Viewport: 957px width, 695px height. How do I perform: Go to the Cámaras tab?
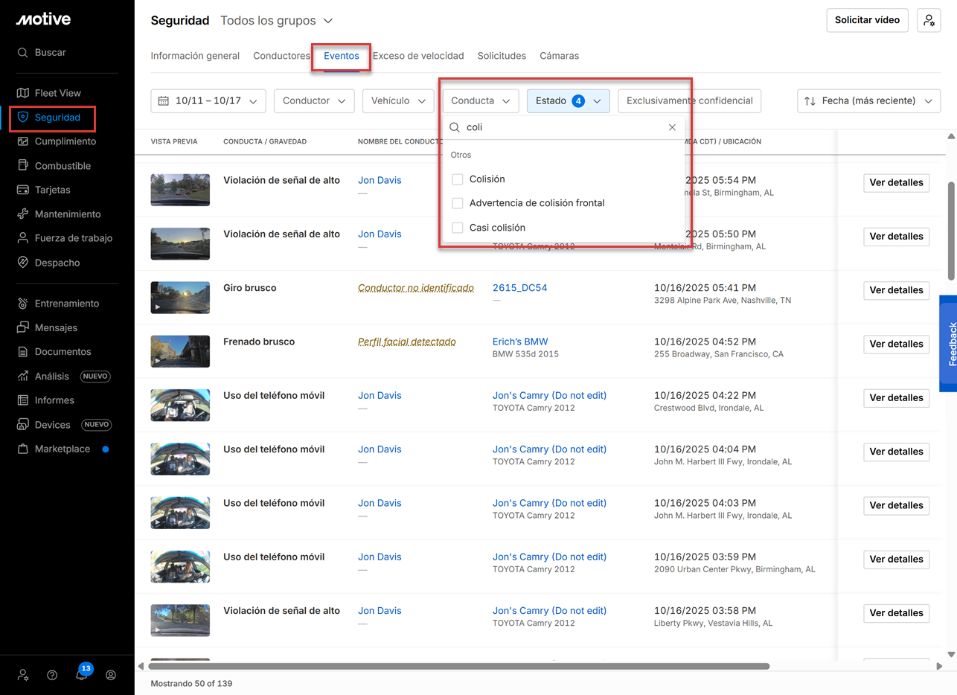[x=559, y=56]
